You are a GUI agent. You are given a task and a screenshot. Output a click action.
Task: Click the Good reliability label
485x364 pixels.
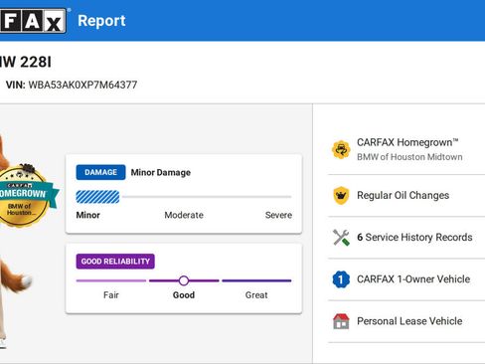(x=184, y=295)
